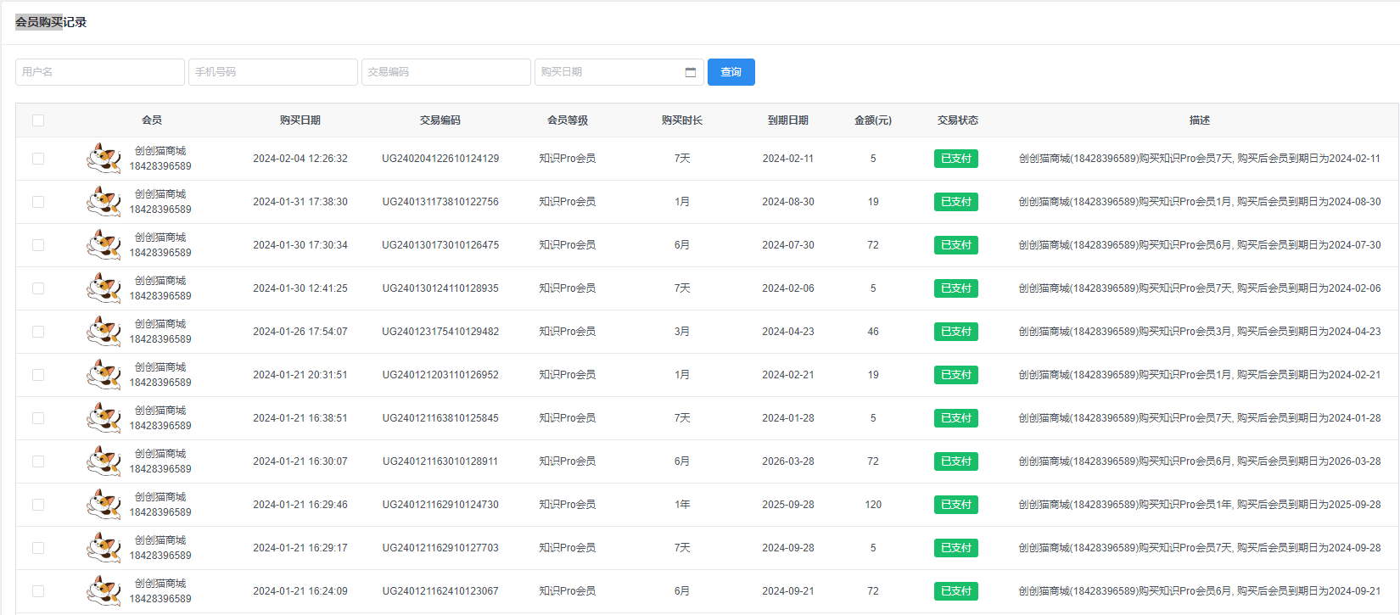The image size is (1400, 615).
Task: Focus the 交易编码 input field
Action: (446, 72)
